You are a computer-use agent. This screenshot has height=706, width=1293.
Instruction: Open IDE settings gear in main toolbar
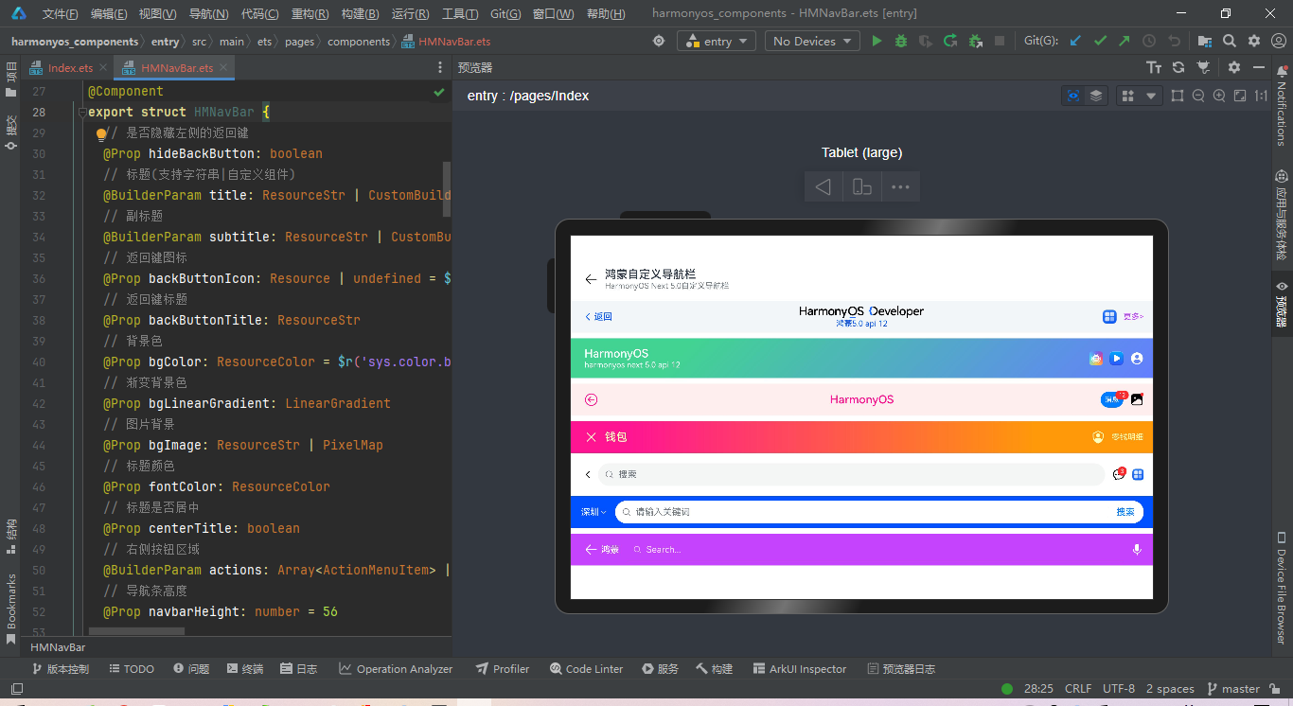coord(1254,41)
